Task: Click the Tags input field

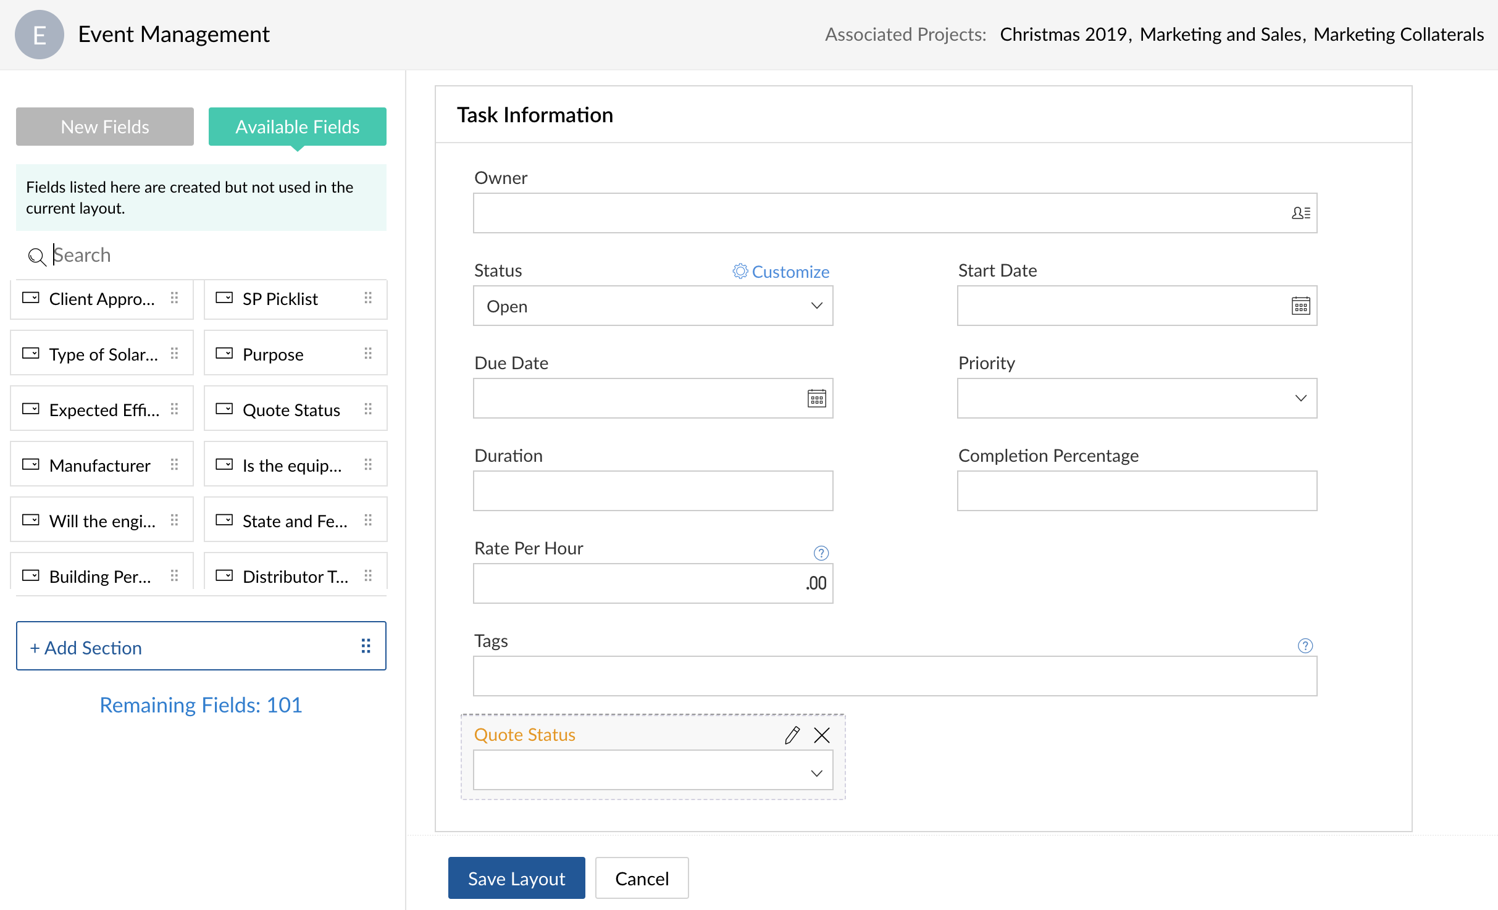Action: point(895,676)
